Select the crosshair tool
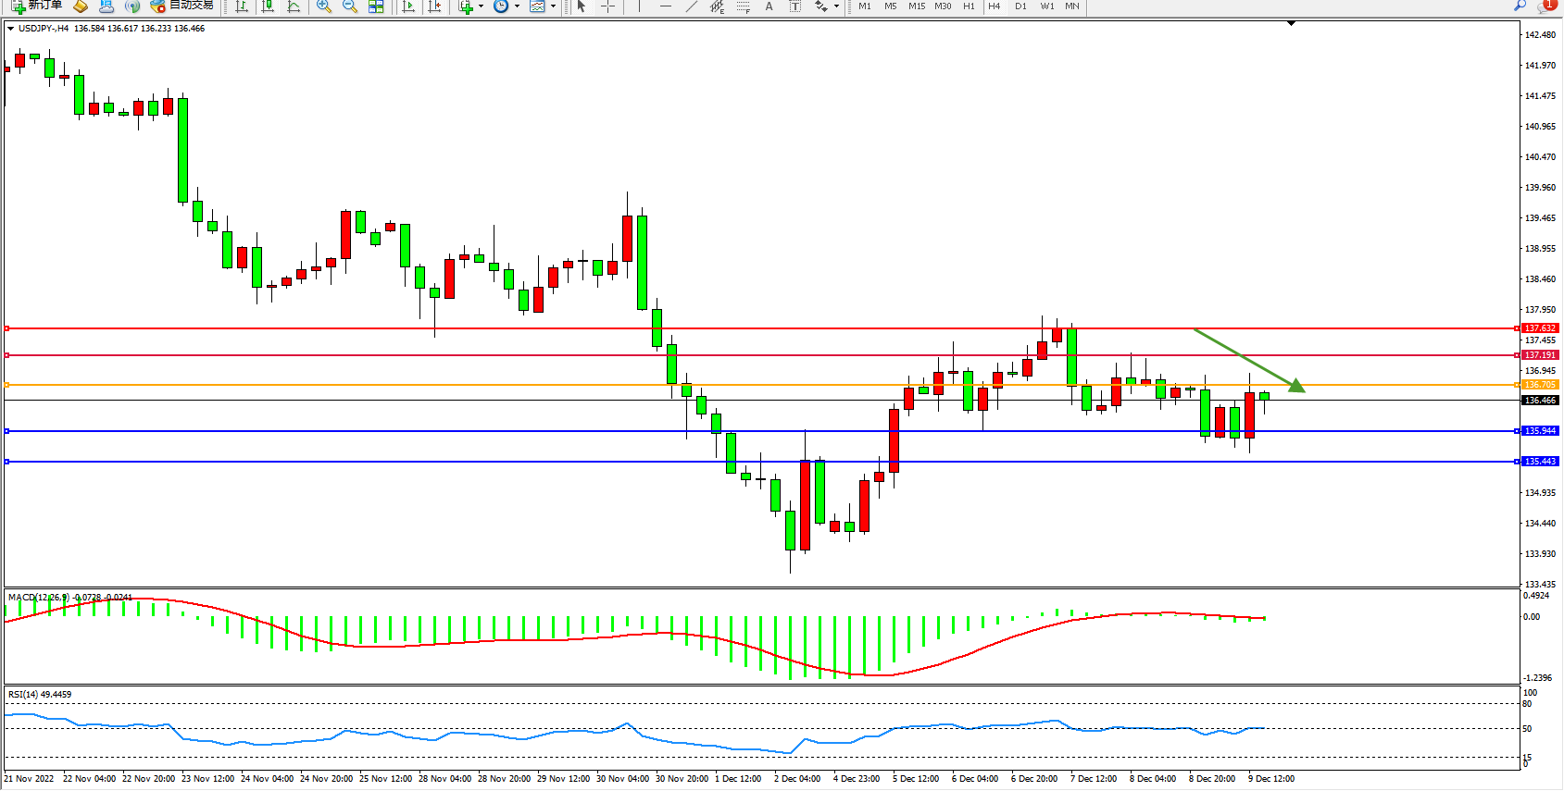Image resolution: width=1564 pixels, height=791 pixels. (x=607, y=6)
